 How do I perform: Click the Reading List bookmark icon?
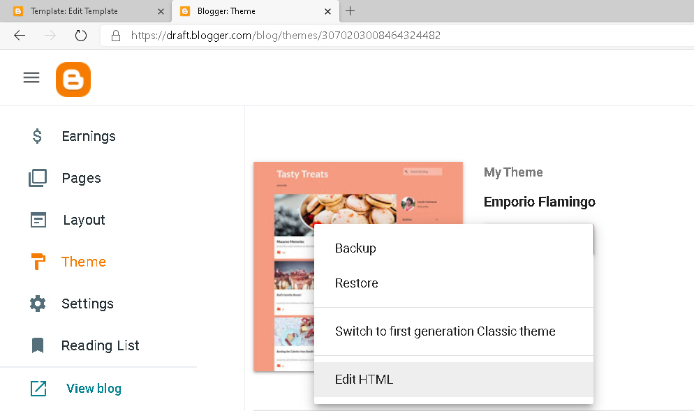[x=37, y=345]
